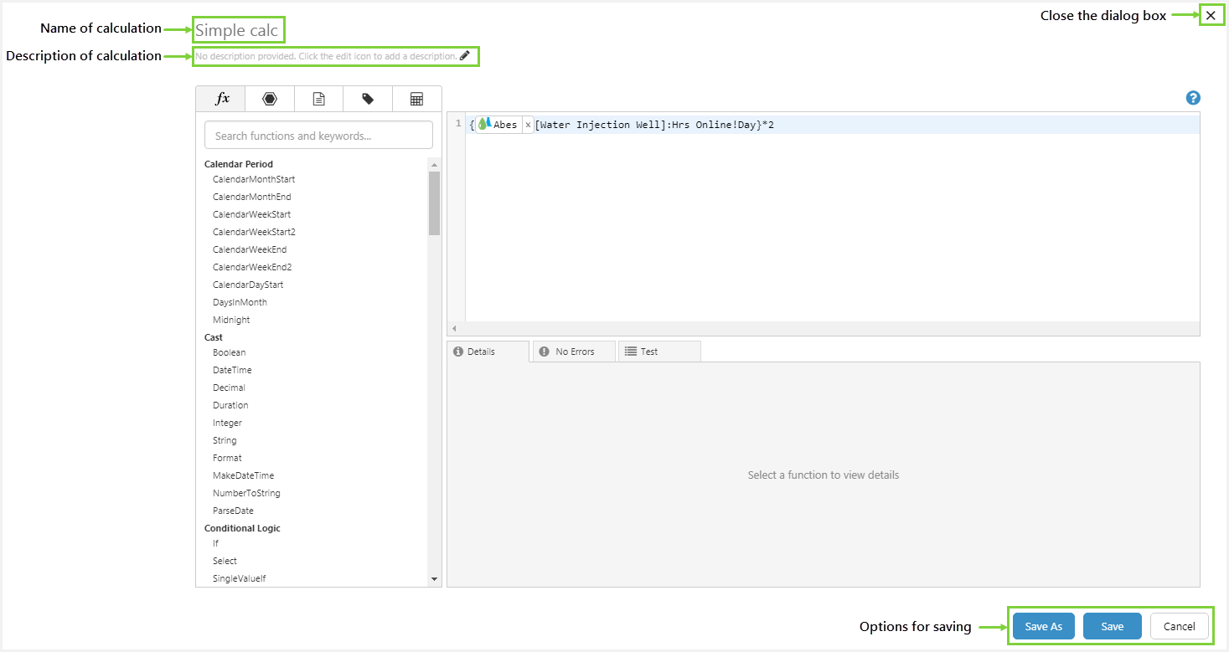Open the calculator icon tab
Viewport: 1229px width, 652px height.
click(x=416, y=99)
